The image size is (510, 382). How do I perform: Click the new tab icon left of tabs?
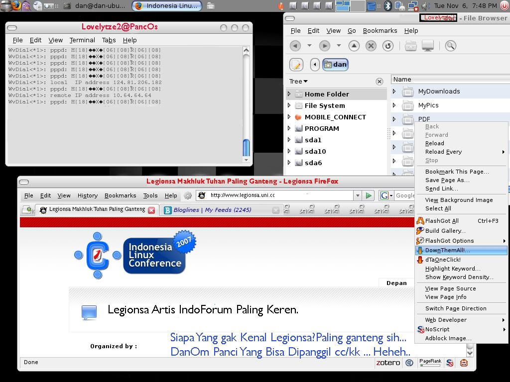[28, 210]
